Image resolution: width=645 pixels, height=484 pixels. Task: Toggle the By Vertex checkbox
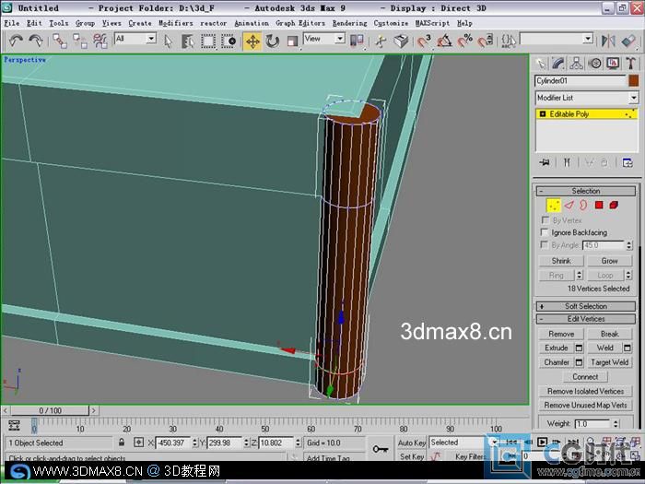(545, 220)
